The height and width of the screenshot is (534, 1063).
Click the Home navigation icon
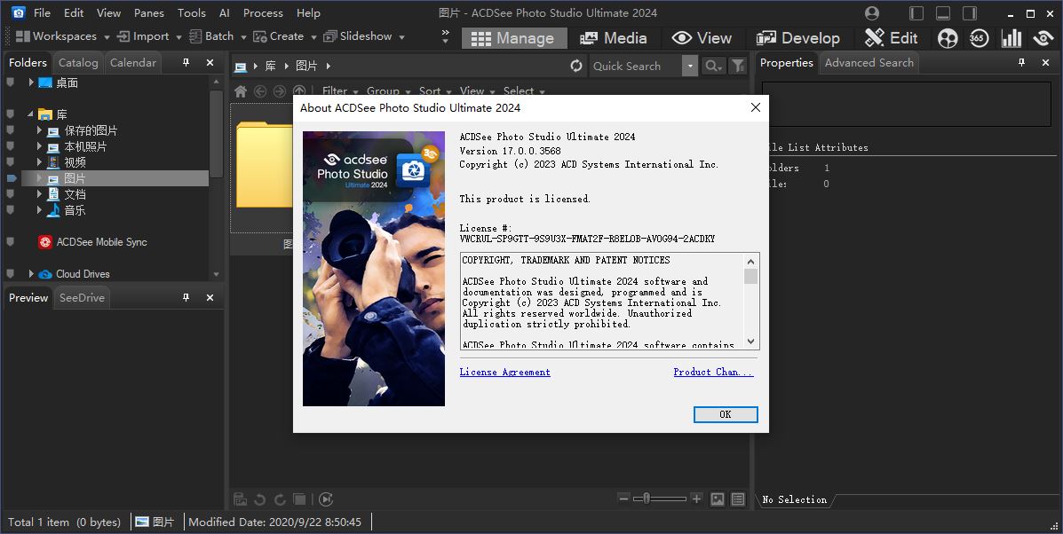tap(241, 90)
